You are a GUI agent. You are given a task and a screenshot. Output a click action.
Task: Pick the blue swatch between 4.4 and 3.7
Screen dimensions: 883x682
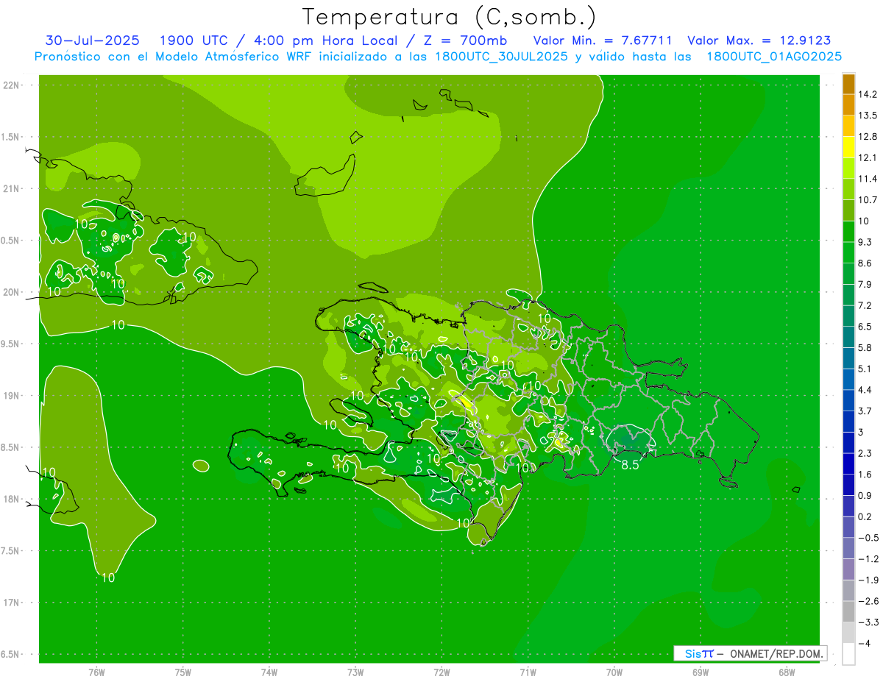click(x=848, y=400)
